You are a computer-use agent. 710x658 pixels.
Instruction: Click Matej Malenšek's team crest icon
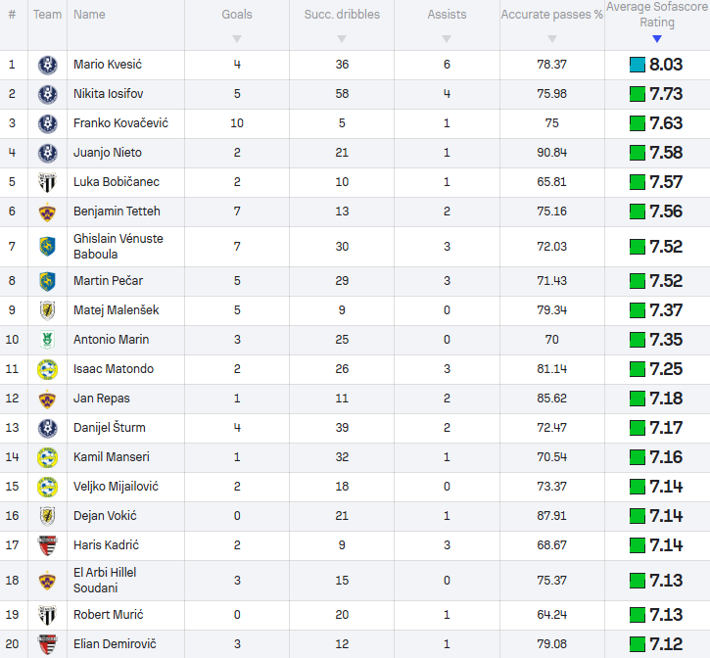tap(47, 310)
